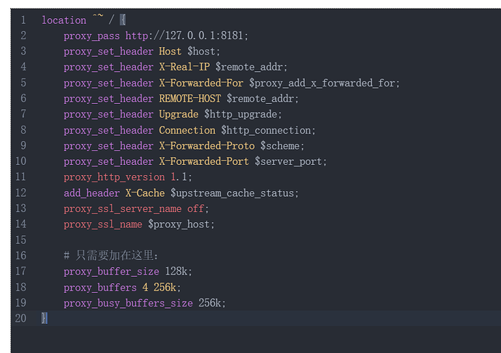Click "$http_connection" variable

click(x=267, y=130)
